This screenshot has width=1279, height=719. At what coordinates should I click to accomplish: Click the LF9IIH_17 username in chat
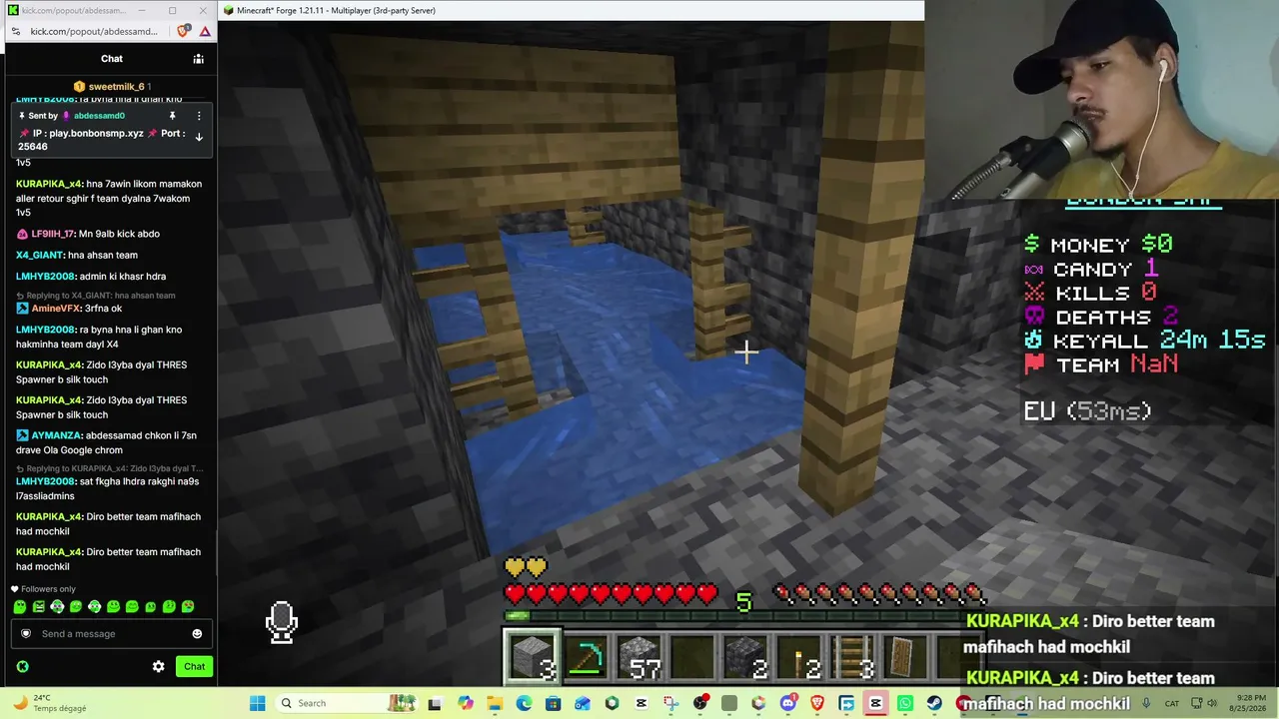pyautogui.click(x=53, y=234)
